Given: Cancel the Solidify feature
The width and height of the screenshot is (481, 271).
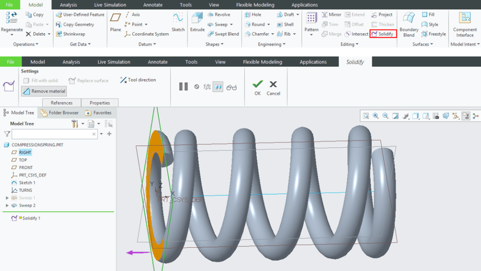Looking at the screenshot, I should (x=273, y=87).
